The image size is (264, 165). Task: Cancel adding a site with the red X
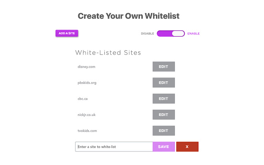tap(187, 147)
